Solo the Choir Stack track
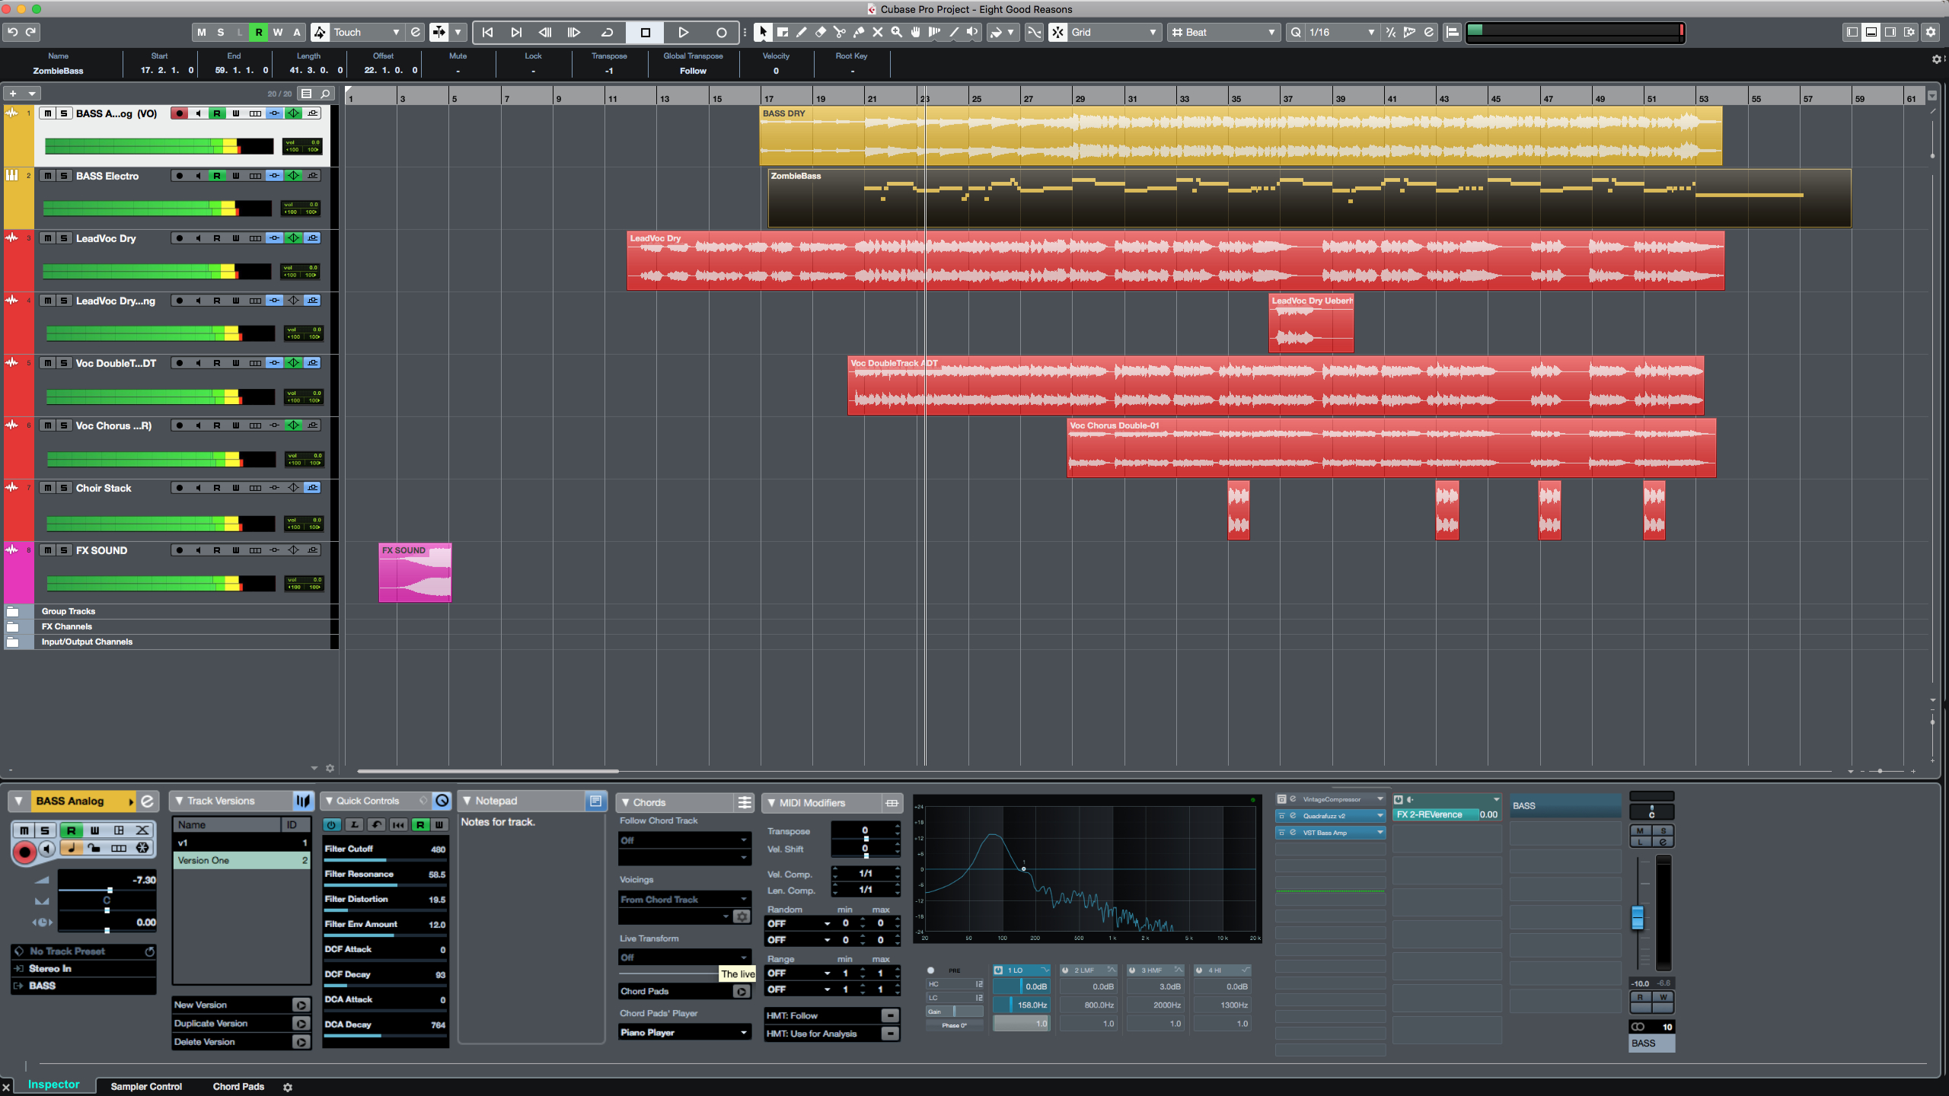1949x1096 pixels. (65, 488)
